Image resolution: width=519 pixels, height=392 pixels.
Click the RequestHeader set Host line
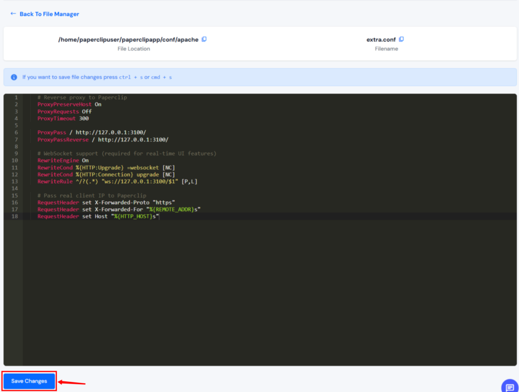[x=98, y=217]
